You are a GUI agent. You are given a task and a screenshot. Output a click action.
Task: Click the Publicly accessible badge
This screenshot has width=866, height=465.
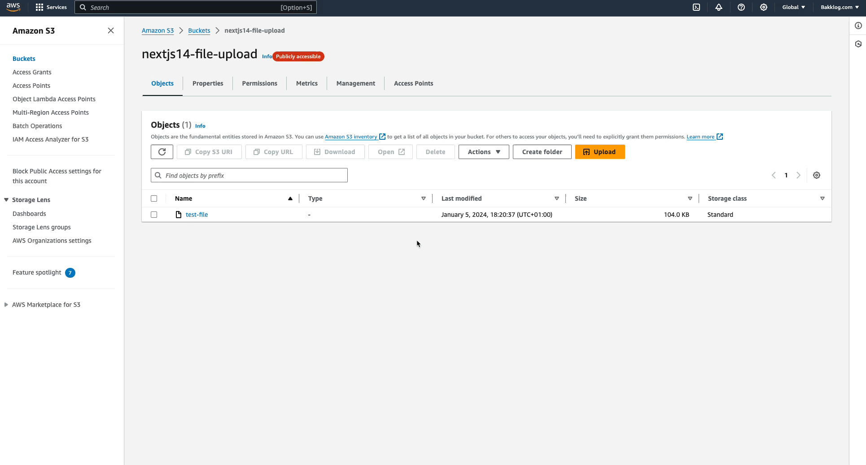298,56
